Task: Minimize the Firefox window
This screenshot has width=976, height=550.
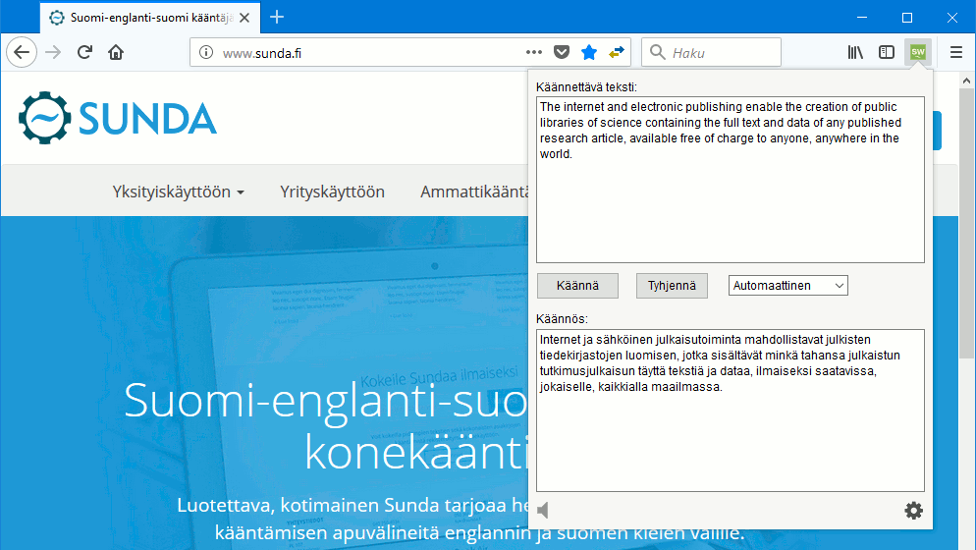Action: [862, 18]
